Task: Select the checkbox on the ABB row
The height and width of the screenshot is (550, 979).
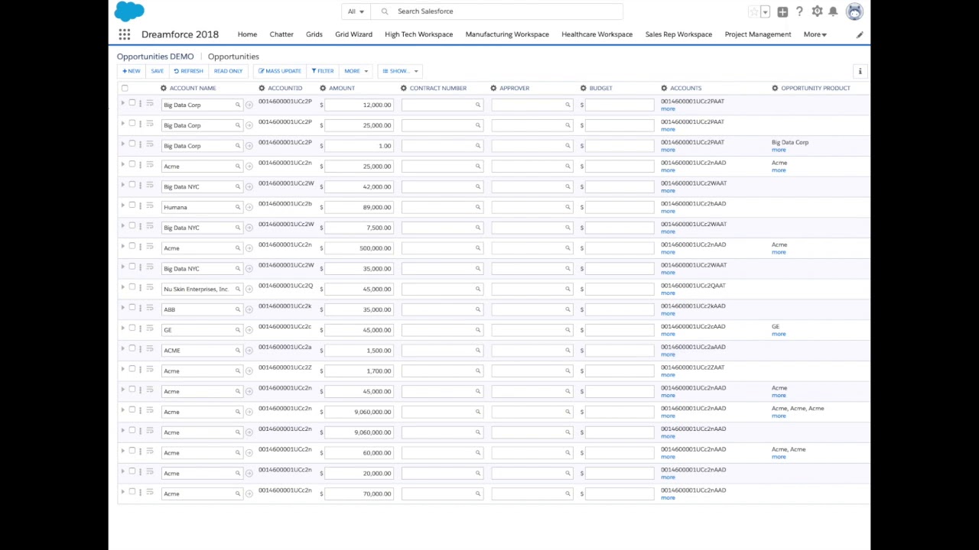Action: pyautogui.click(x=132, y=307)
